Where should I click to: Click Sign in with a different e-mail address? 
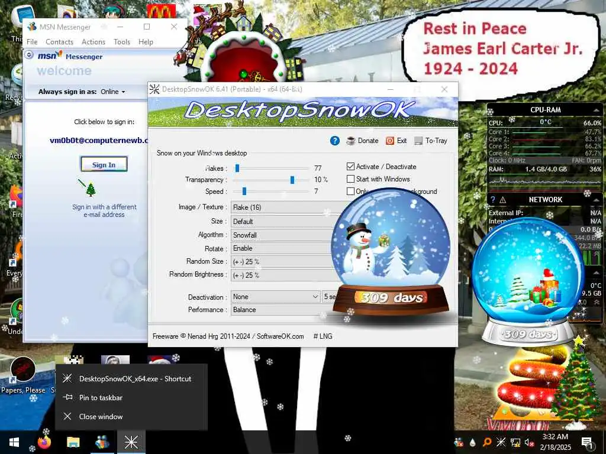(104, 211)
